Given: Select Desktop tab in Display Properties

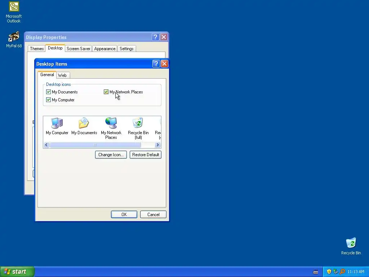Looking at the screenshot, I should coord(55,48).
